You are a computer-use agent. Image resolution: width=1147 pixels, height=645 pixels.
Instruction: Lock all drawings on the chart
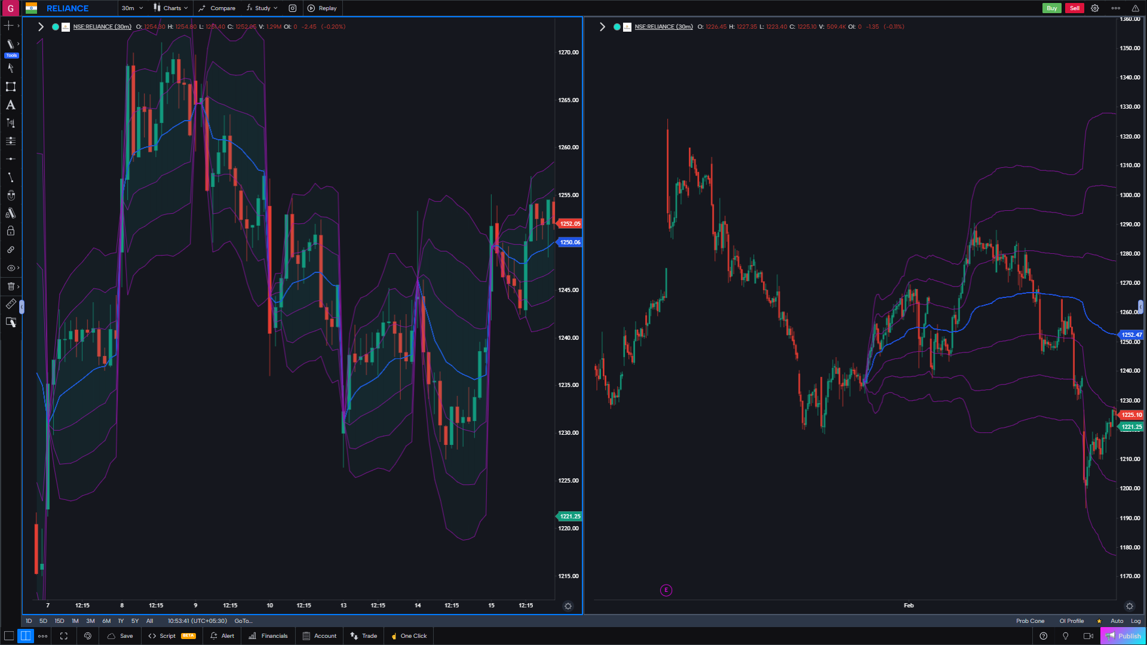tap(10, 231)
